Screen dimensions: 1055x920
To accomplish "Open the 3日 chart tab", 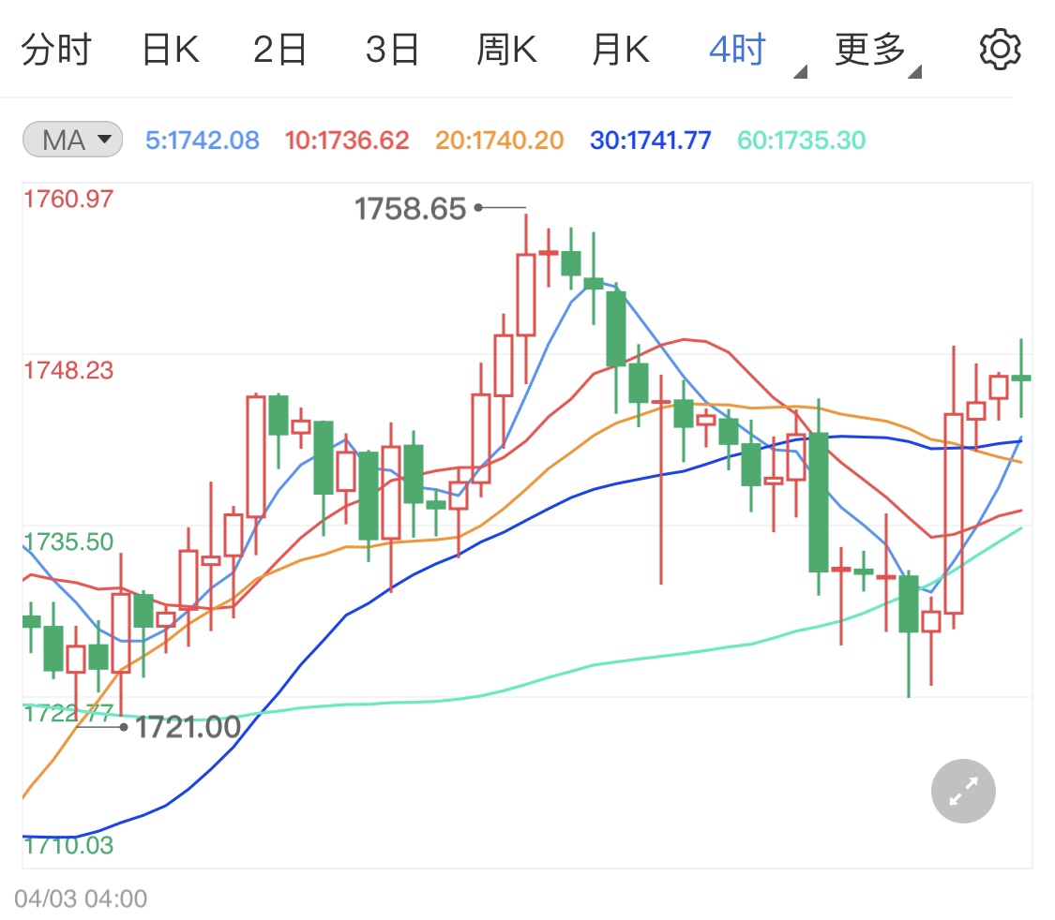I will point(392,49).
